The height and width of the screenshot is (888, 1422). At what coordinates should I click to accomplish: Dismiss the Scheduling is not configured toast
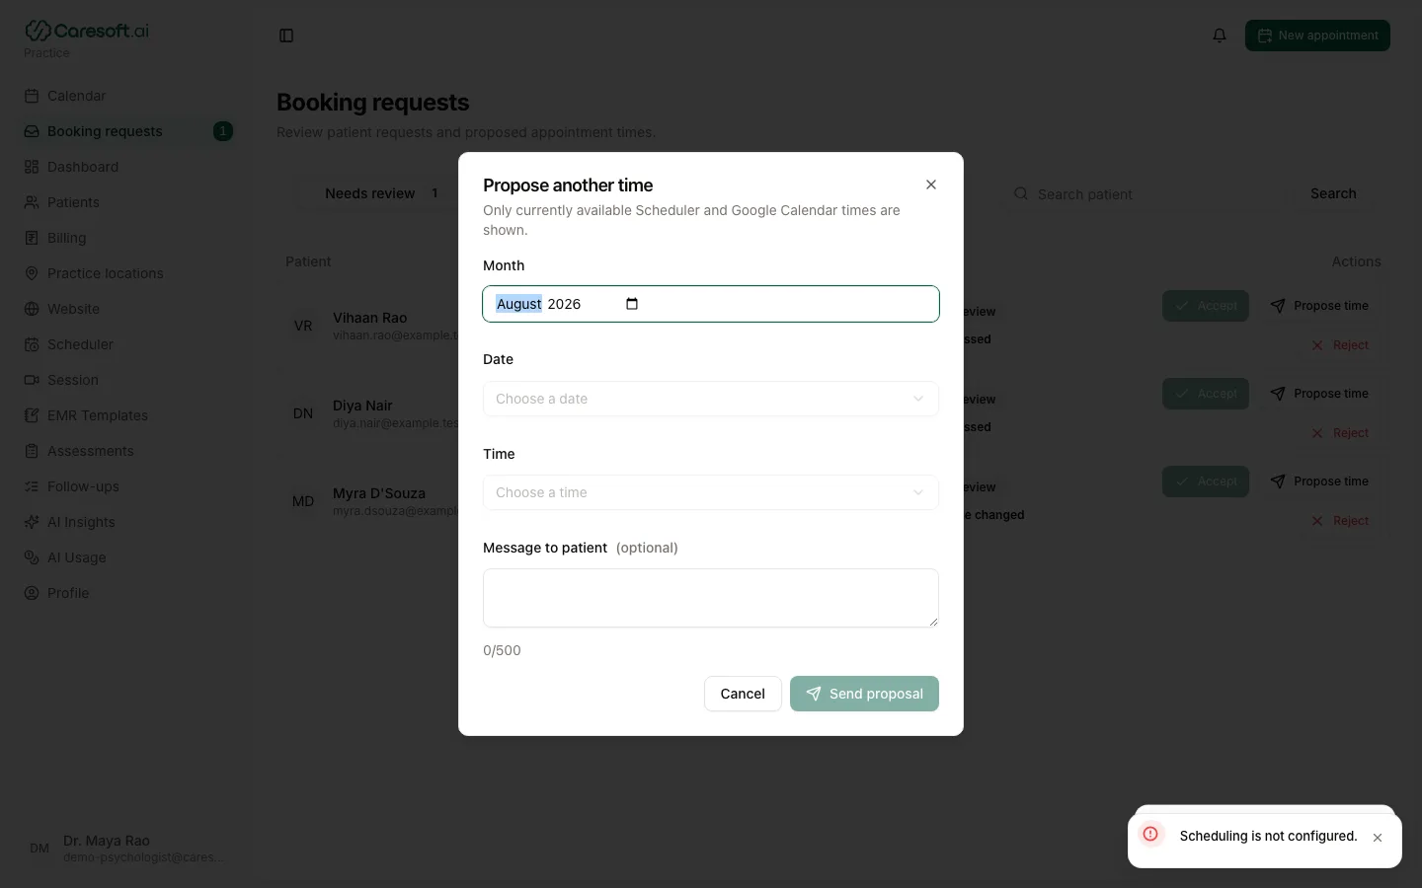[1378, 838]
